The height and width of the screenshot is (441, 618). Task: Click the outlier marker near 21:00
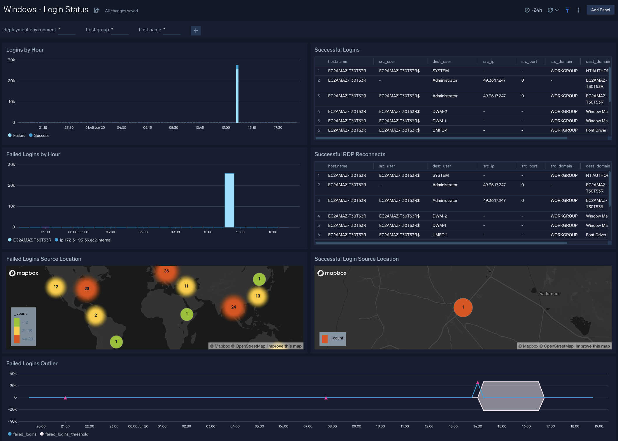[65, 398]
